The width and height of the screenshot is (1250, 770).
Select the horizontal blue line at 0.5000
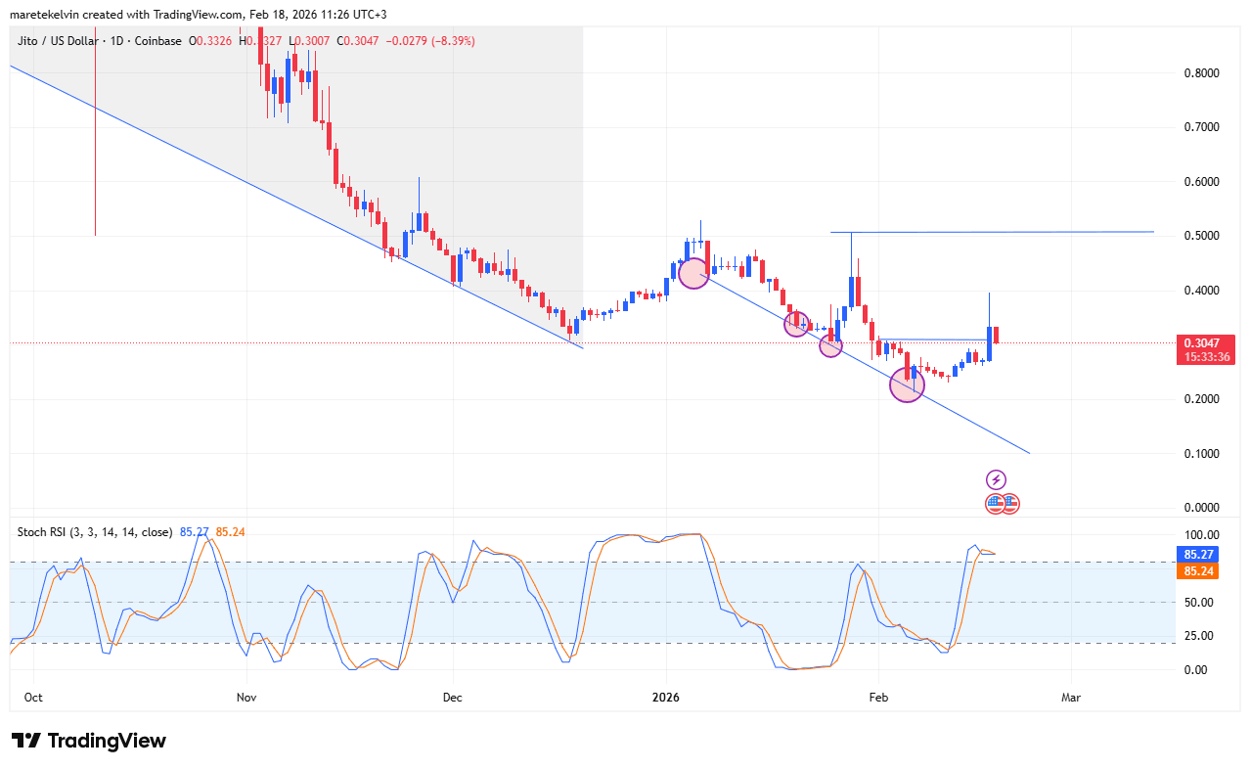[x=1027, y=232]
